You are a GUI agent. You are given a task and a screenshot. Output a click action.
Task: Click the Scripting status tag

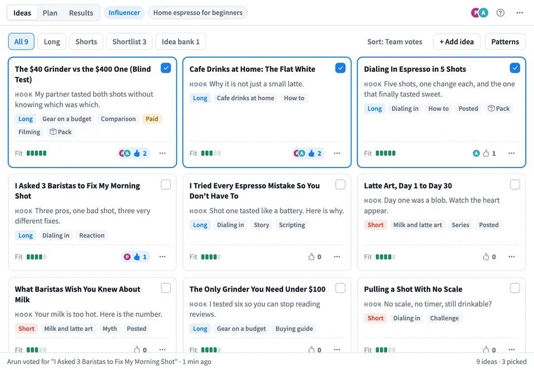pos(292,225)
